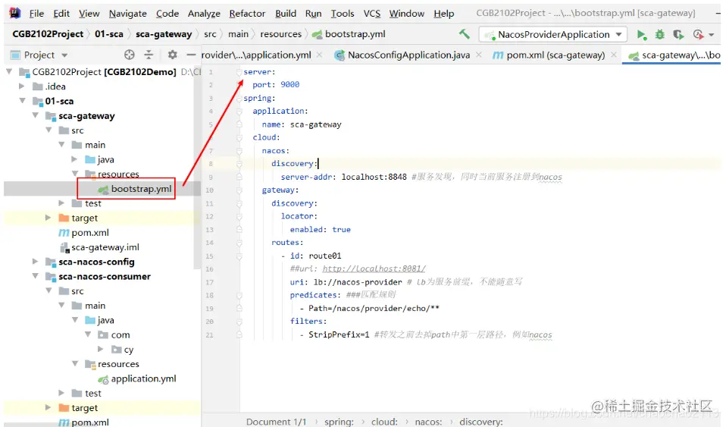Close the application.yml editor tab
The image size is (726, 427).
(320, 55)
